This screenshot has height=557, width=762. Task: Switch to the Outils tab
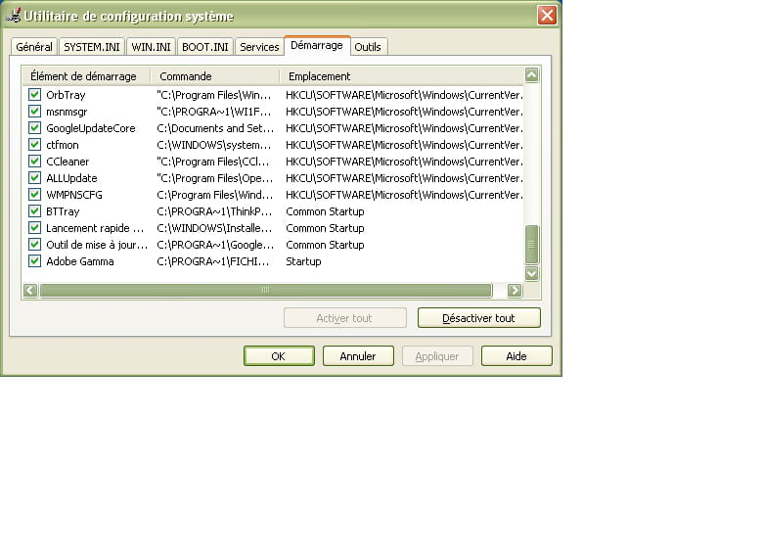click(368, 47)
